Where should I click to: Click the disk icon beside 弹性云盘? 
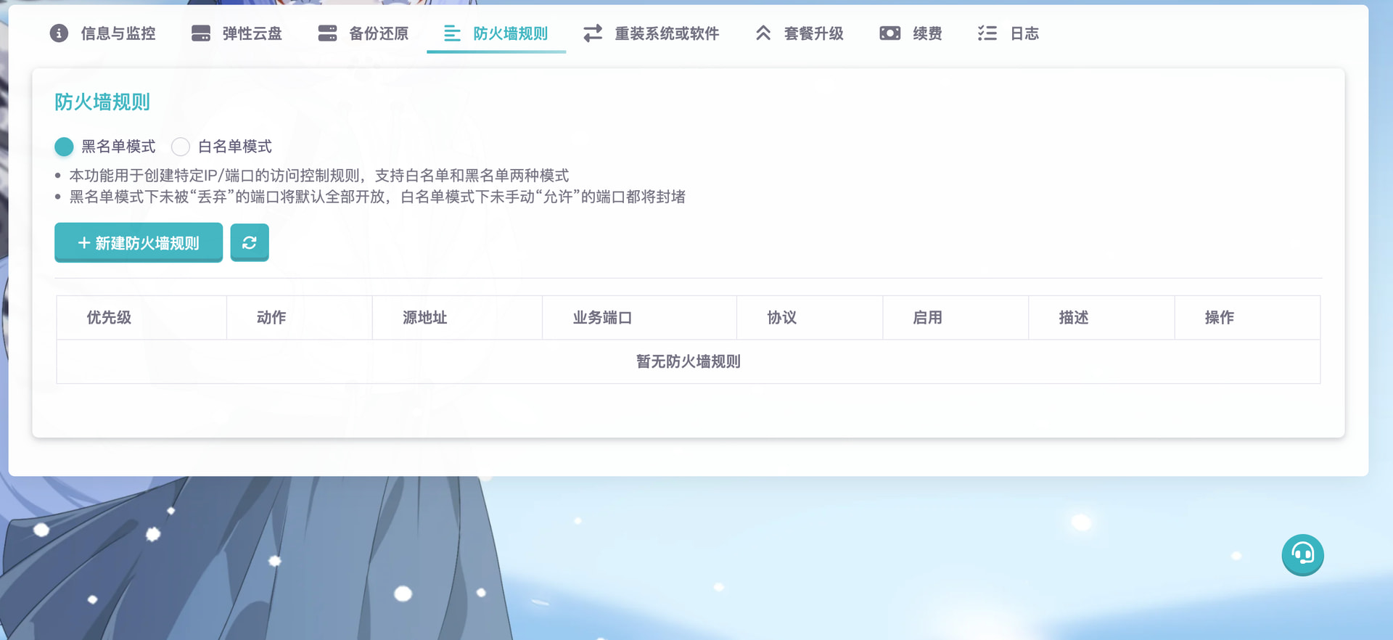[201, 33]
